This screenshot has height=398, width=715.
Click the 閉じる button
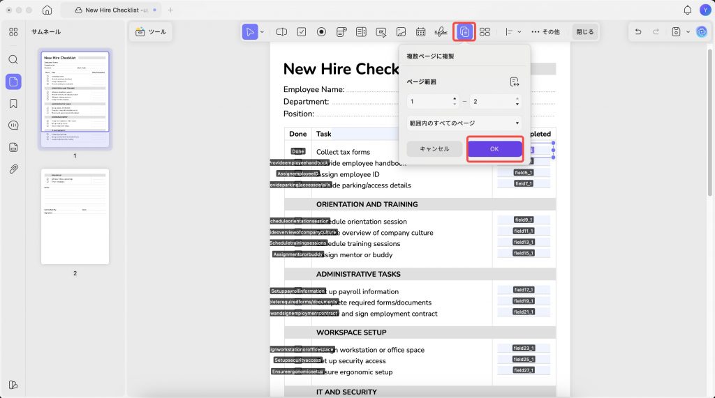584,32
